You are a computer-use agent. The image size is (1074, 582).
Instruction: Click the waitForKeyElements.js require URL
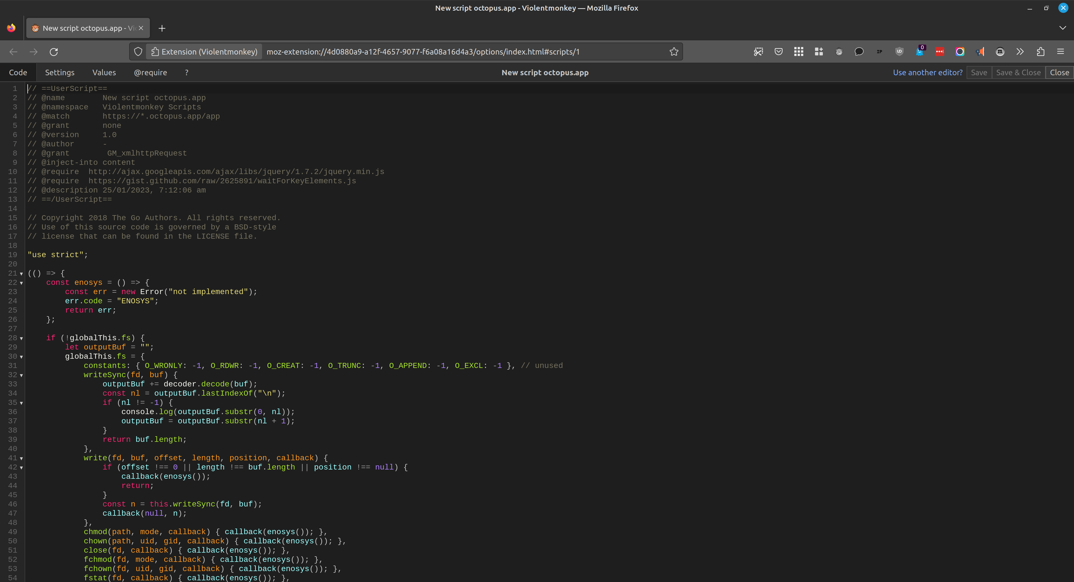click(x=222, y=181)
